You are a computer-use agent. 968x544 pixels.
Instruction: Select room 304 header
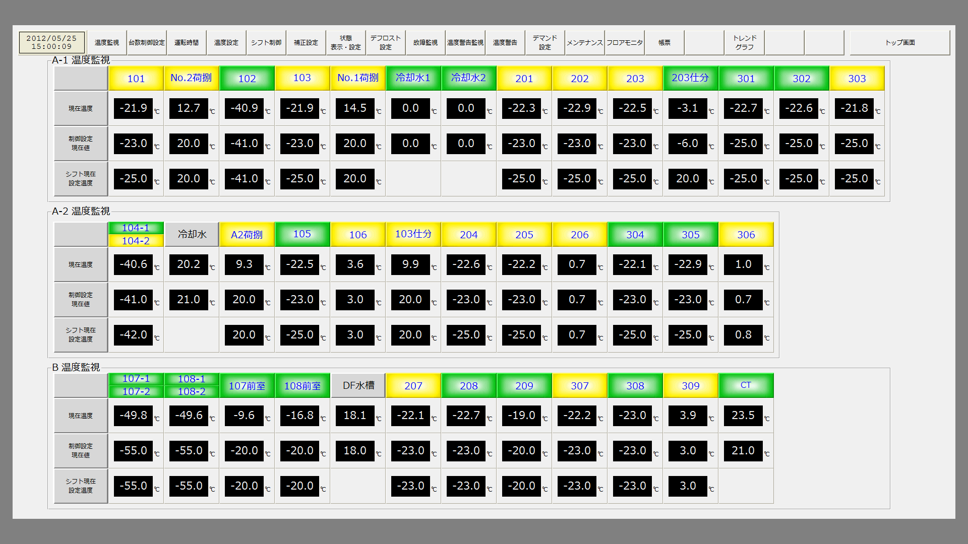pos(635,234)
